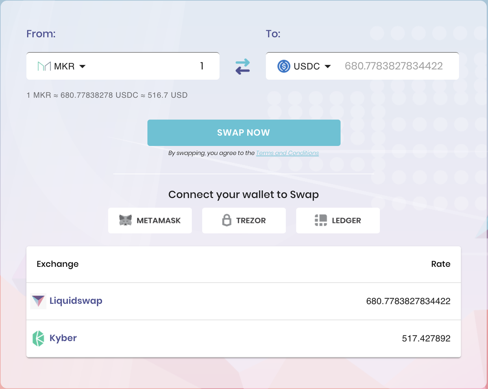Click the Liquidswap rate 680.7783827834422
The width and height of the screenshot is (488, 389).
click(x=408, y=301)
